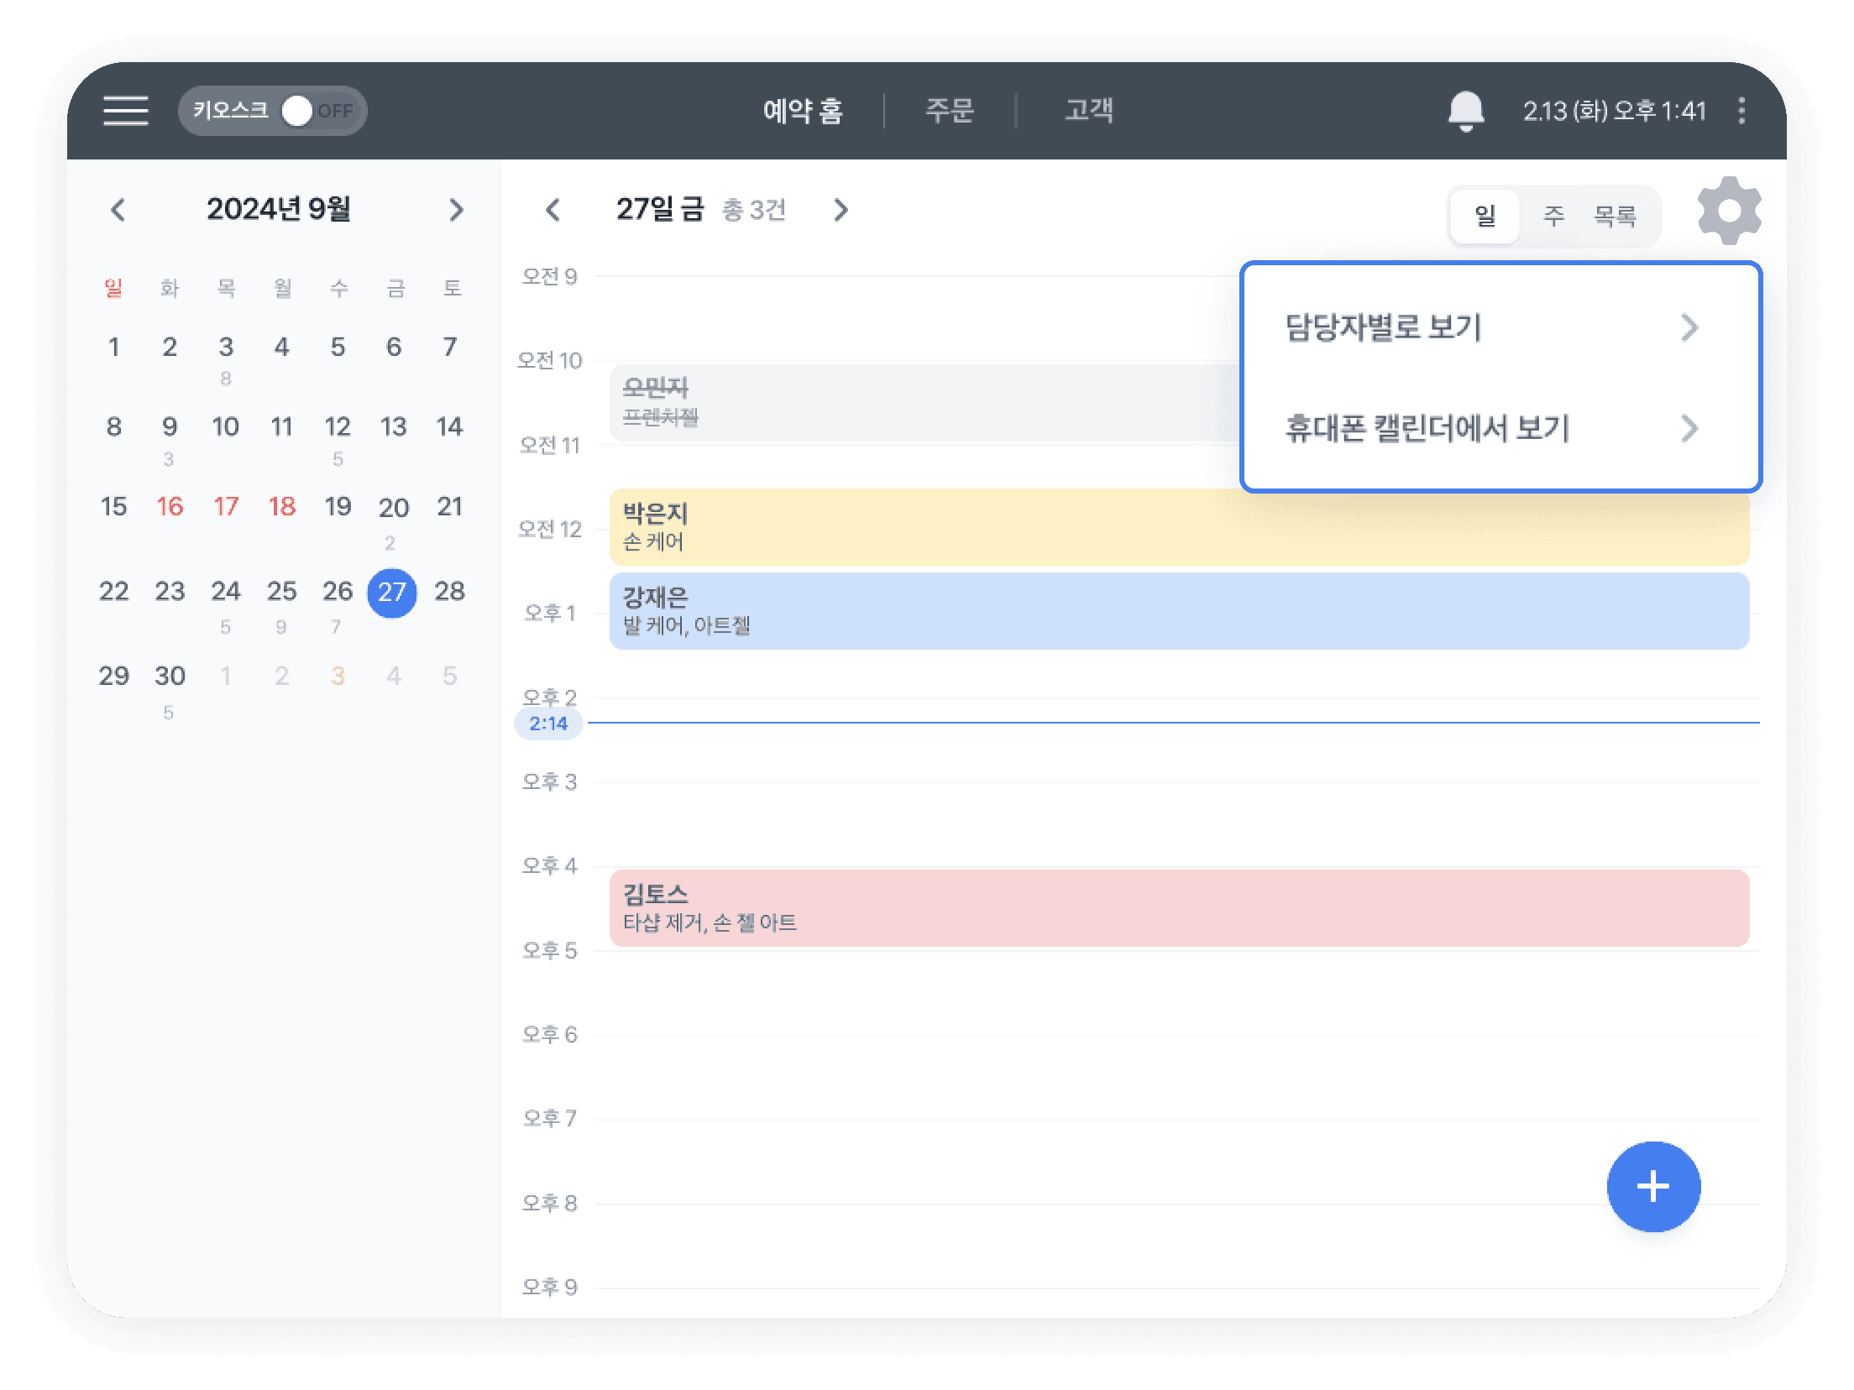Go to previous day in schedule
Screen dimensions: 1854x1390
click(x=553, y=210)
